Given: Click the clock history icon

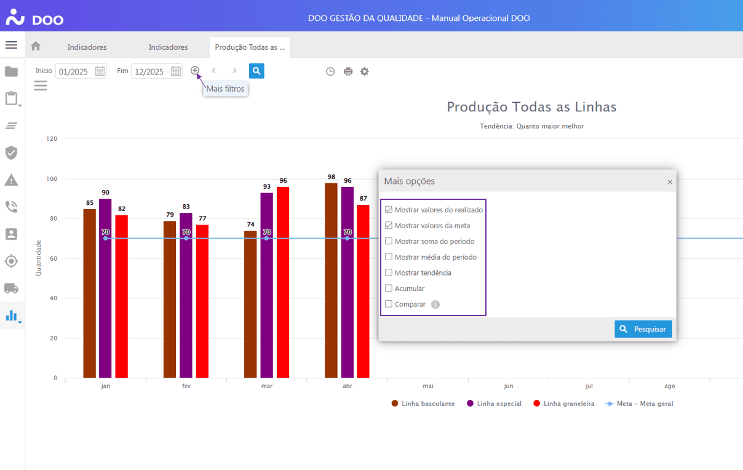Looking at the screenshot, I should 330,71.
